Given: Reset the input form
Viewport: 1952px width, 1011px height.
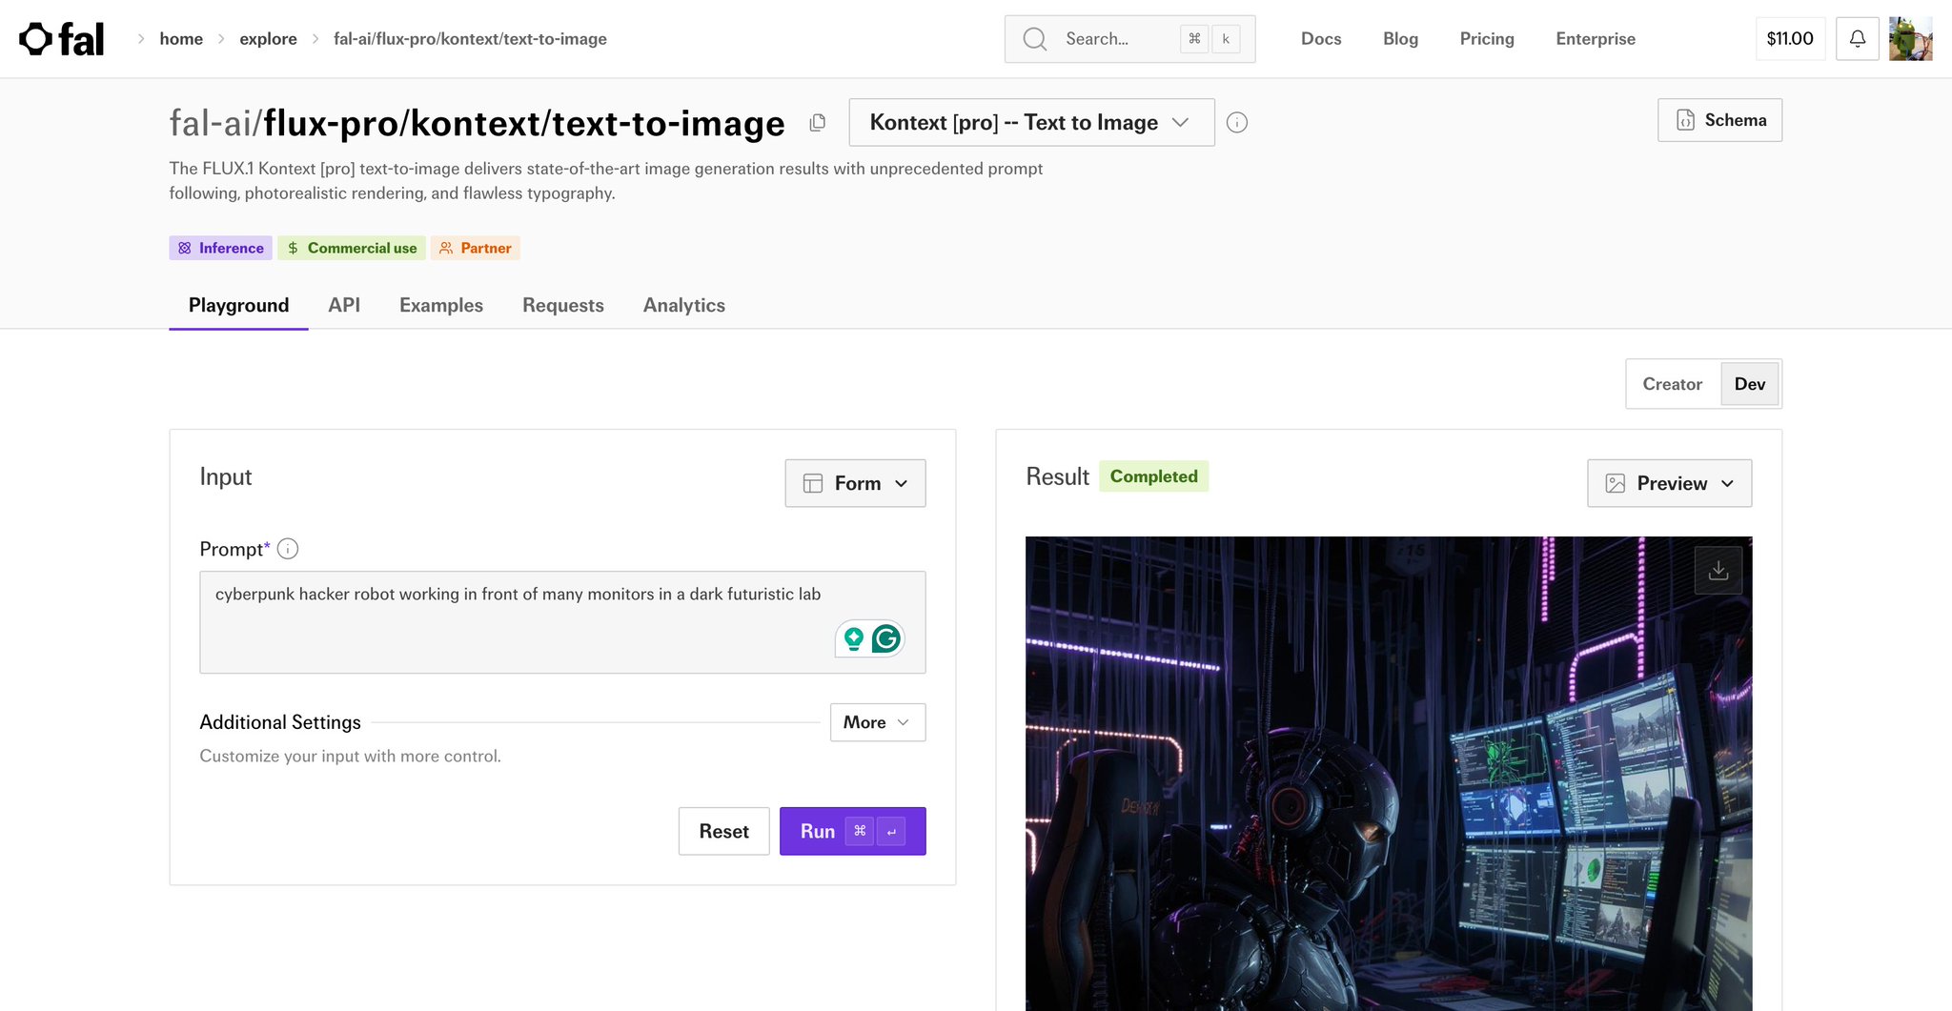Looking at the screenshot, I should [x=723, y=831].
